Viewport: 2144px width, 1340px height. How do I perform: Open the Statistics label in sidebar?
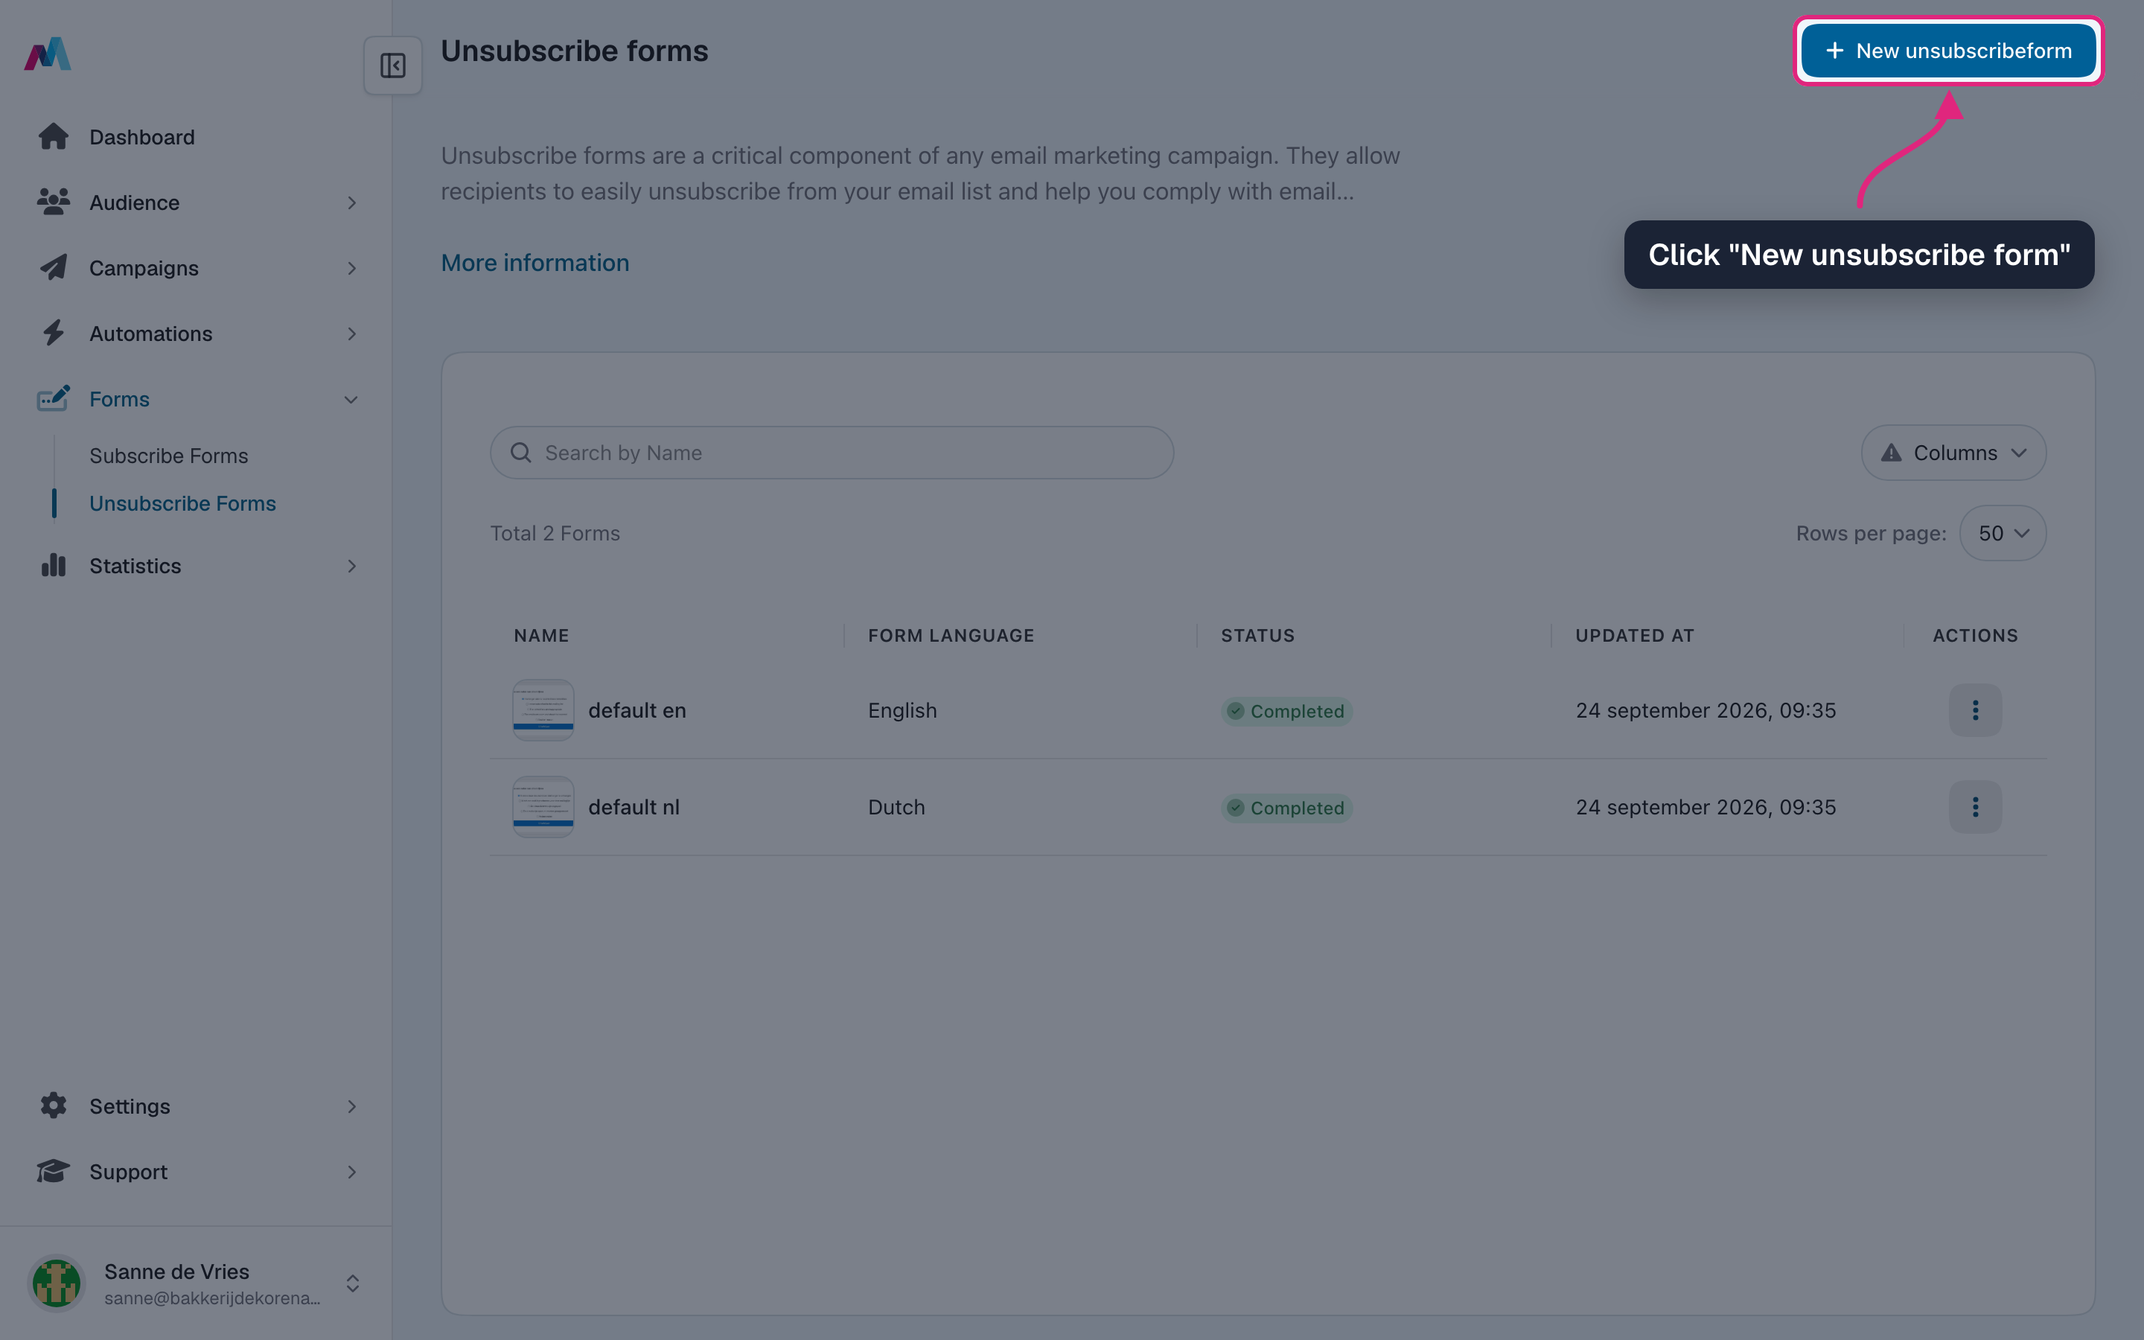coord(135,567)
